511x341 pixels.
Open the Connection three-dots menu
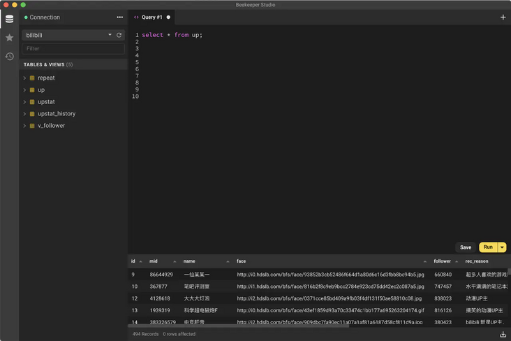click(119, 17)
